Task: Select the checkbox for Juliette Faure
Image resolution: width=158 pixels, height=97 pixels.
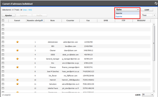Action: click(3, 88)
